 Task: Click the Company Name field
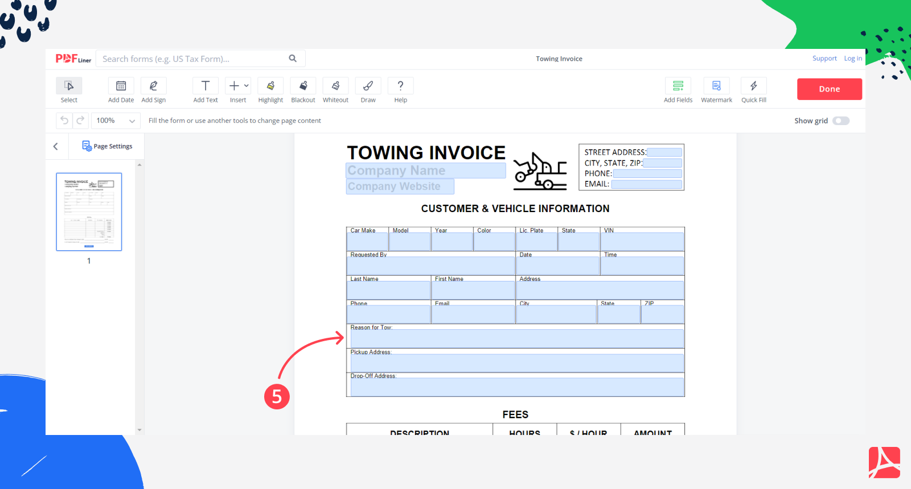point(426,171)
